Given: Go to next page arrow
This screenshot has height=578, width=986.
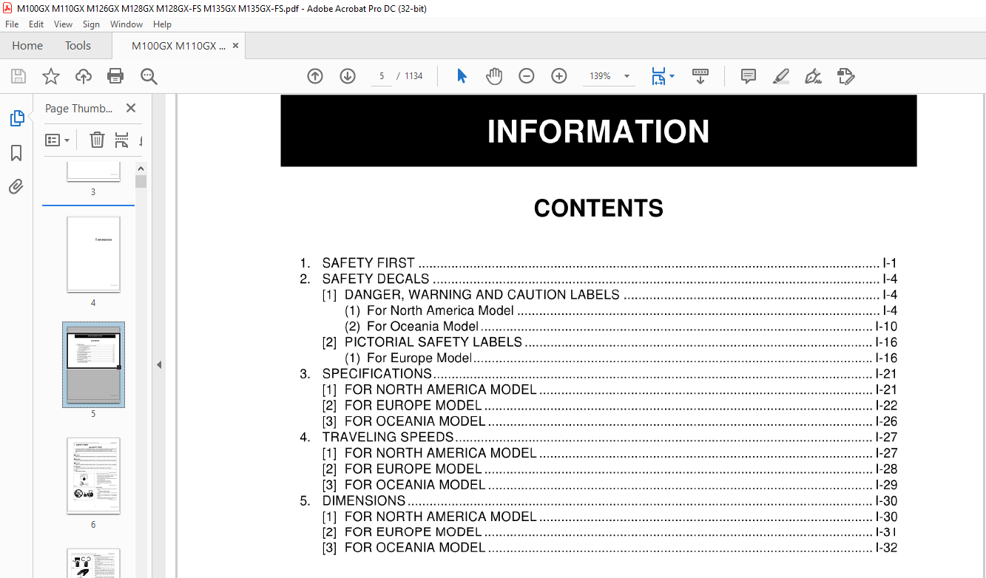Looking at the screenshot, I should point(348,76).
